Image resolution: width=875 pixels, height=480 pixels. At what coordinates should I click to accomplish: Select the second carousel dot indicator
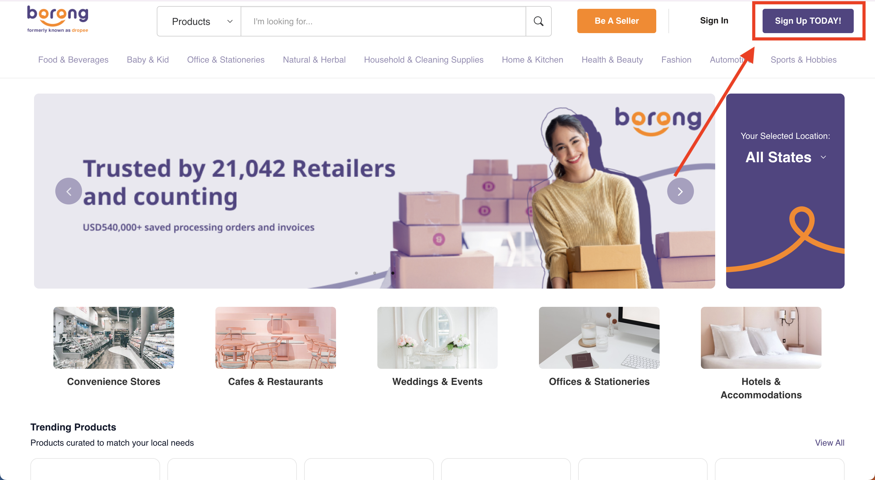click(x=375, y=273)
